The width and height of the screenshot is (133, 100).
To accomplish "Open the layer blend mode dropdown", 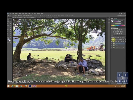I will [x=115, y=39].
